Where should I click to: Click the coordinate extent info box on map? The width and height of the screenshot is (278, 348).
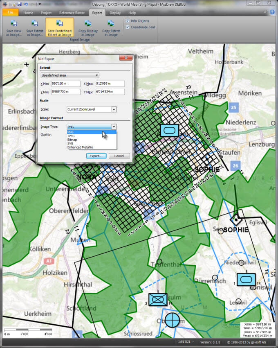pos(257,330)
